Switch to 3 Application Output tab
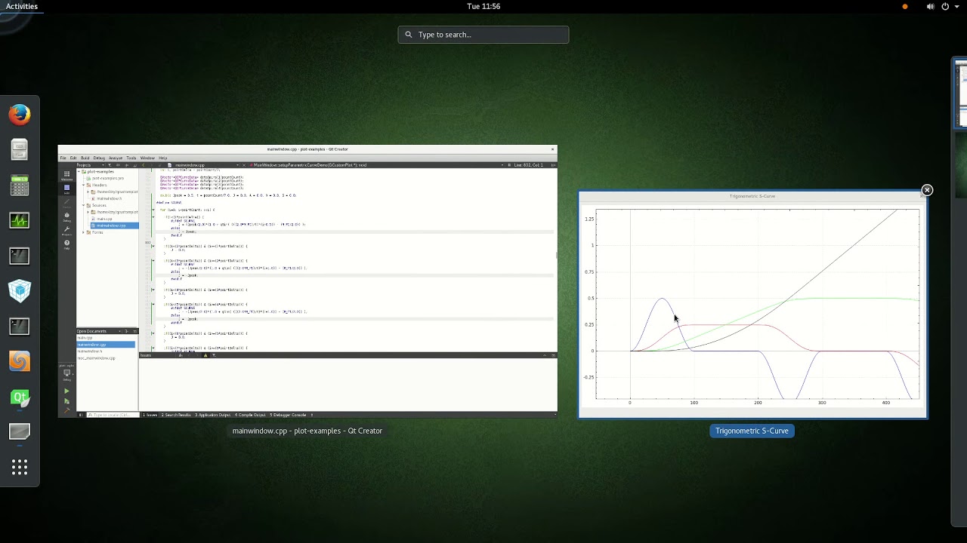 pos(212,415)
